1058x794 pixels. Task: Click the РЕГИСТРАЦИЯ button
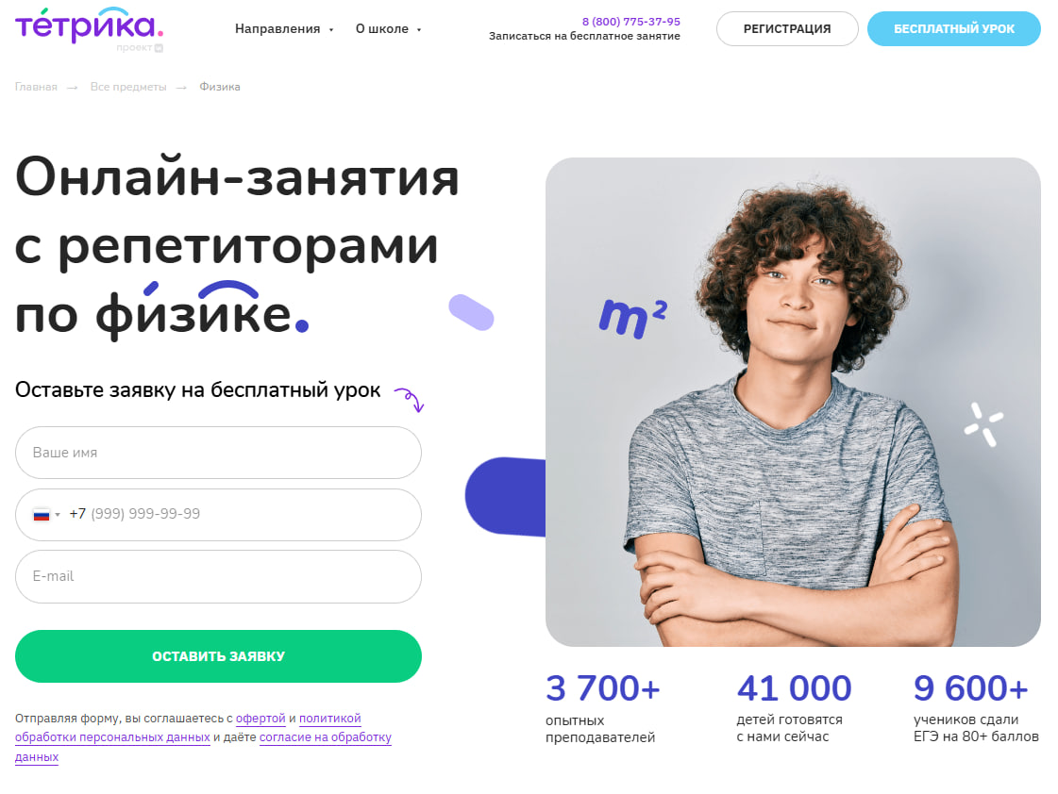point(787,29)
